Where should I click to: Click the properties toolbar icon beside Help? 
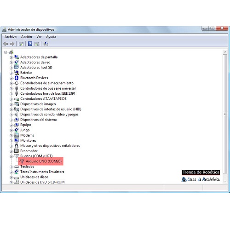(x=37, y=44)
